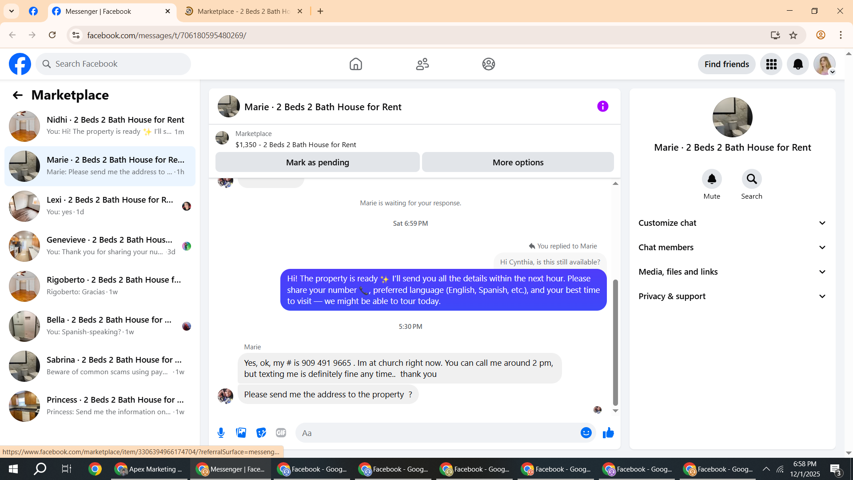The height and width of the screenshot is (480, 853).
Task: Open tab search dropdown in Chrome
Action: point(12,11)
